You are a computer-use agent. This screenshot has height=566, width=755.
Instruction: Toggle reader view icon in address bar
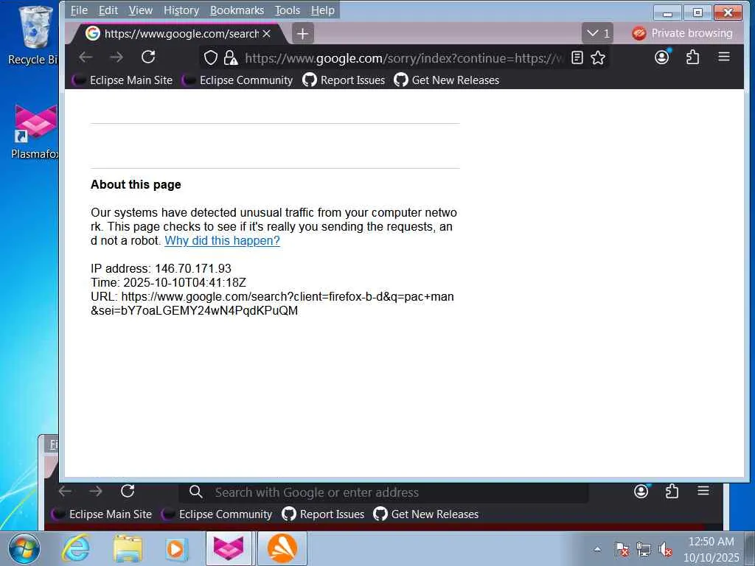(577, 57)
